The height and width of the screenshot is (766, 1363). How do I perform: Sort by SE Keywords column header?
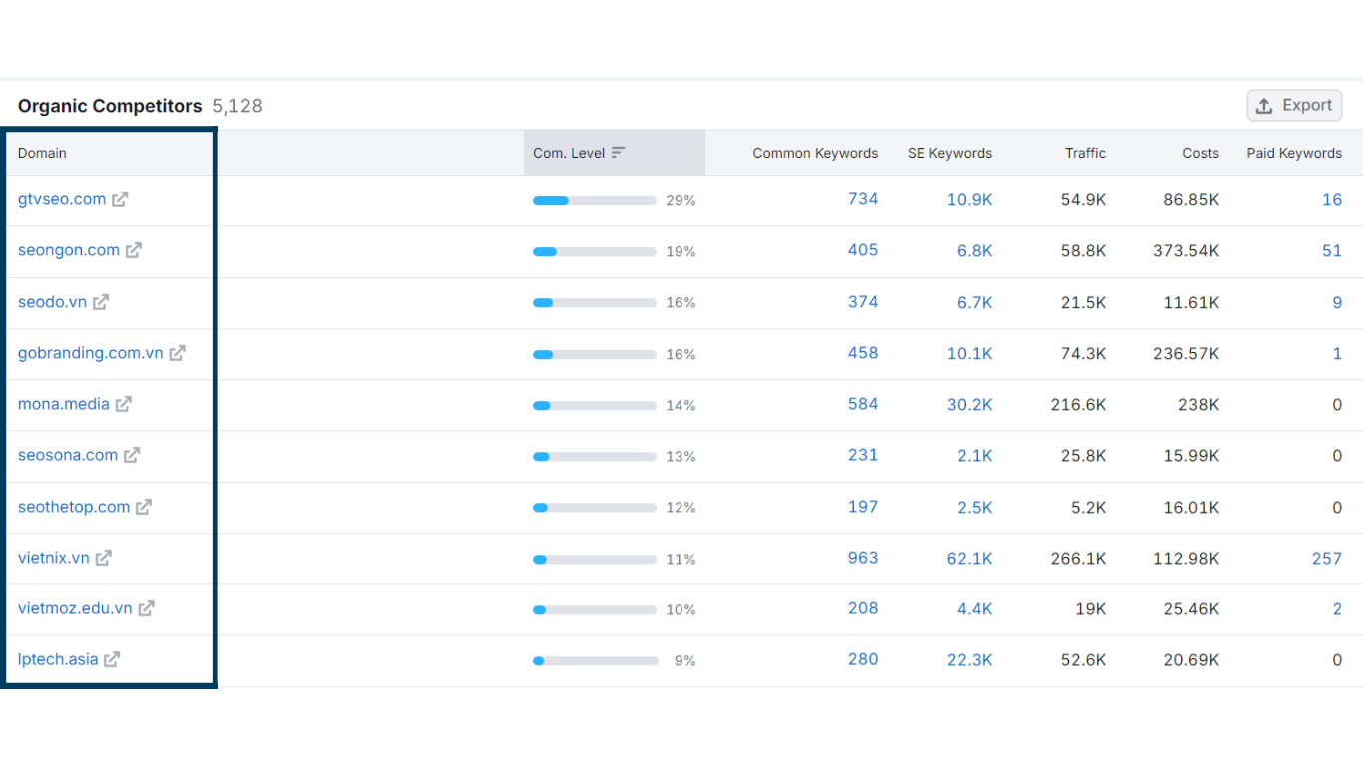[x=950, y=153]
